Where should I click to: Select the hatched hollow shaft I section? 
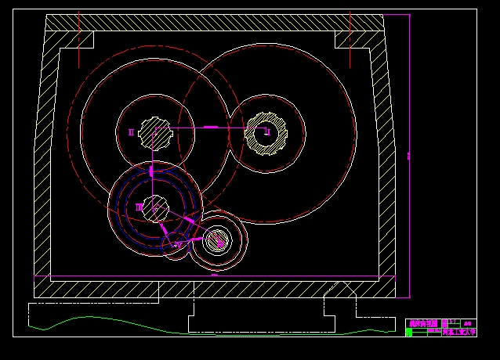pos(266,133)
